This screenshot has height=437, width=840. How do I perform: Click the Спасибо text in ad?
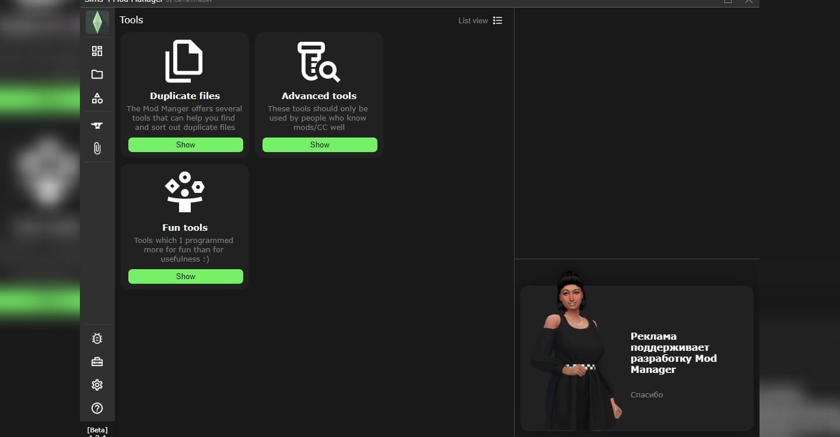[x=647, y=394]
